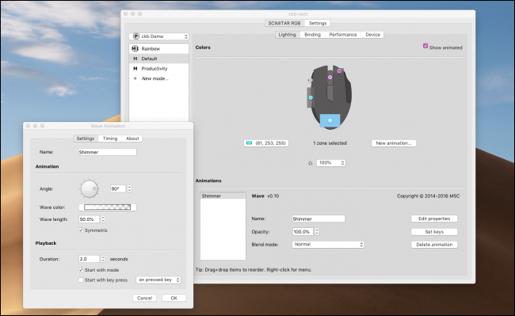515x316 pixels.
Task: Open the Binding tab
Action: (312, 35)
